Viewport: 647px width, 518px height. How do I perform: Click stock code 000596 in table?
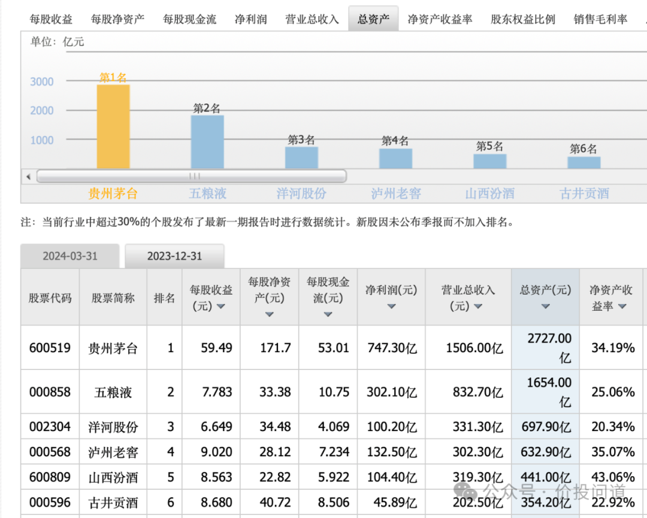[x=50, y=502]
